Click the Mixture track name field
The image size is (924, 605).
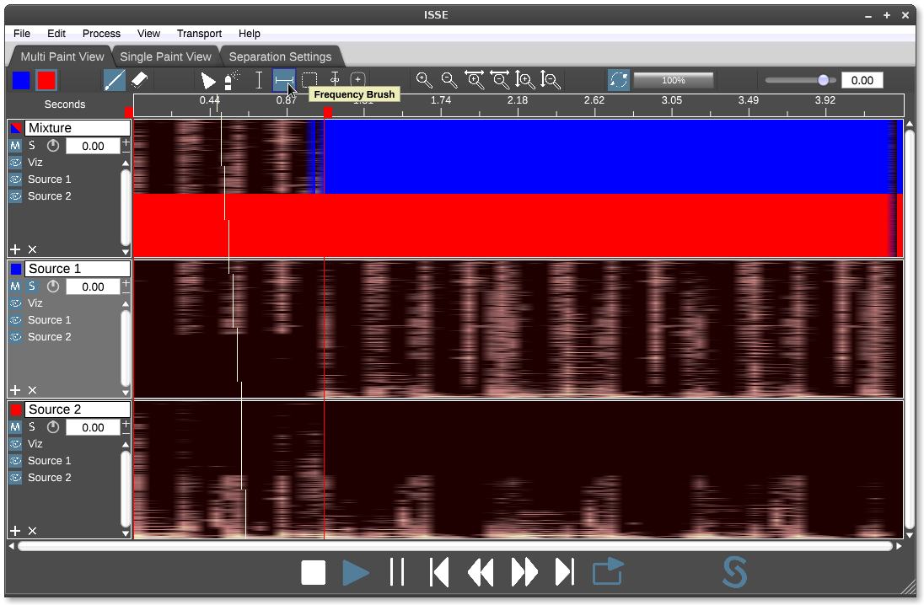click(78, 128)
